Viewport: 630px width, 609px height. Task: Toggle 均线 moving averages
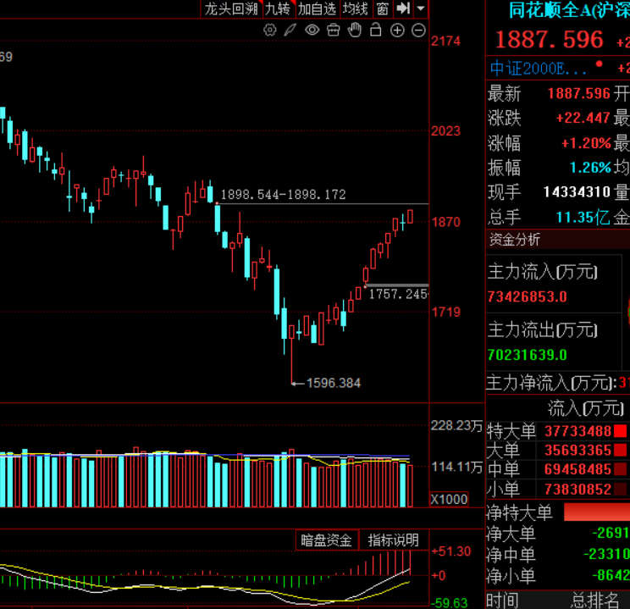(x=355, y=8)
